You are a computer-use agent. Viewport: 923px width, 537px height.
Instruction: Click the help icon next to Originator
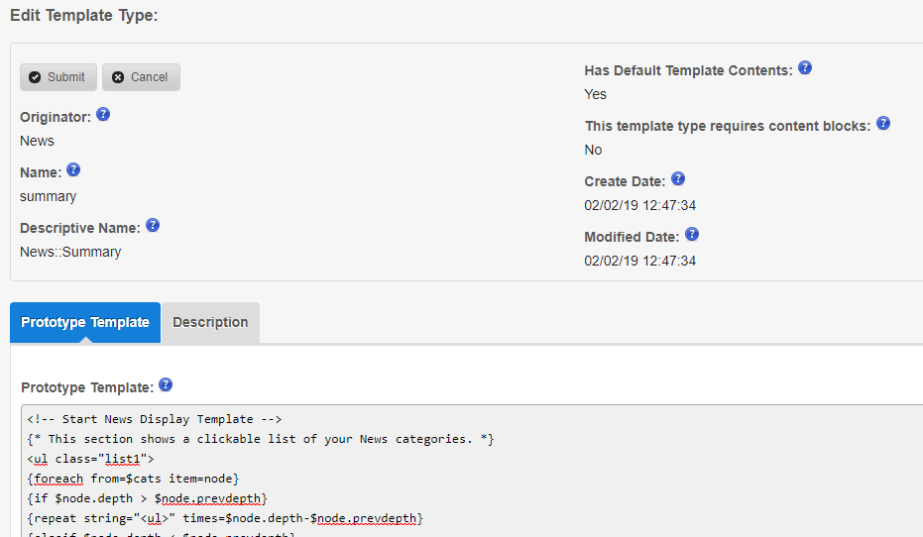[103, 115]
